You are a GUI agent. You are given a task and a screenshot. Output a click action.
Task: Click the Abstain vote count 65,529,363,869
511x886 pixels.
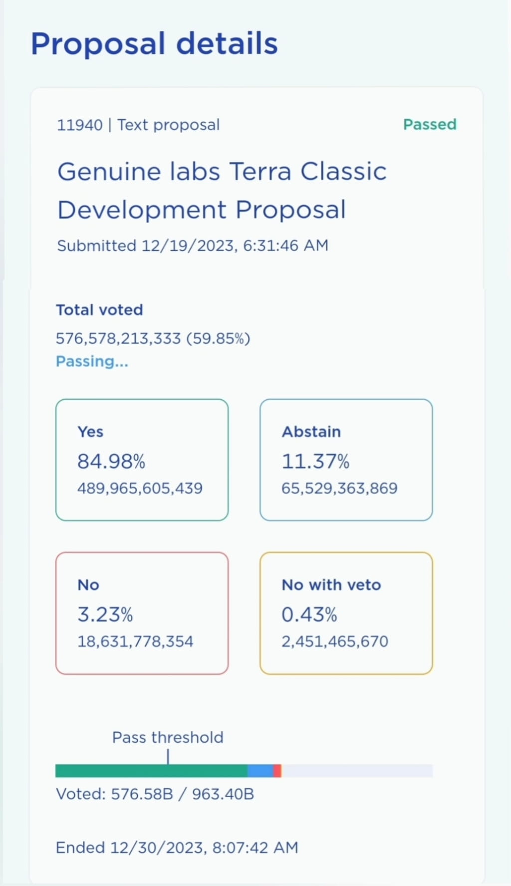pos(339,489)
